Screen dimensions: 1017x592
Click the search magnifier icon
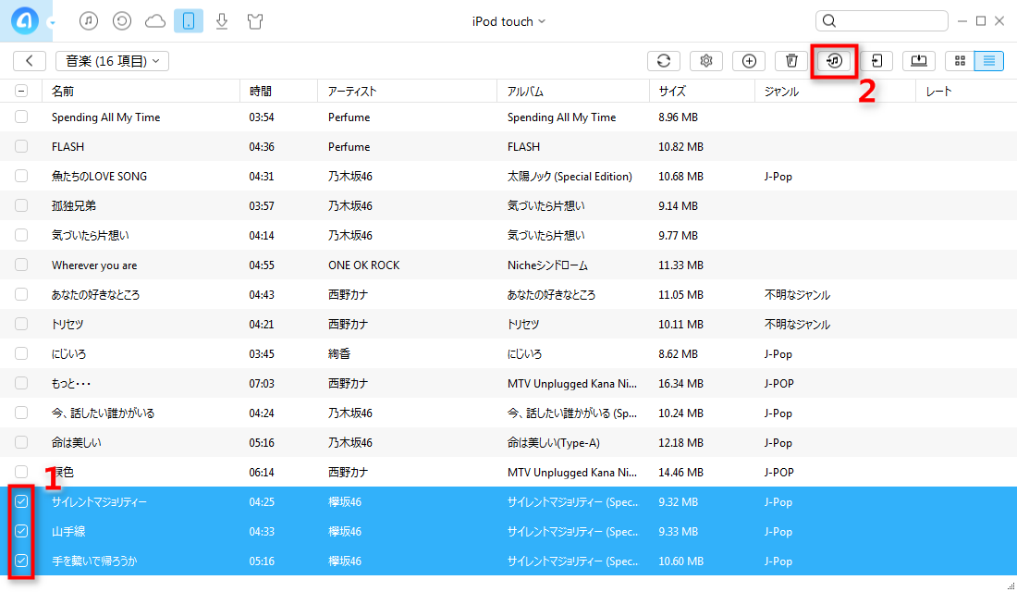829,21
